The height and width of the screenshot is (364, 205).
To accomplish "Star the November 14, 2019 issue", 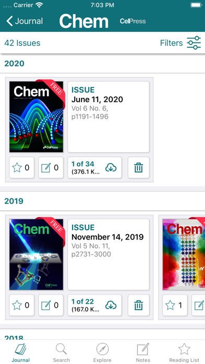I will (21, 305).
